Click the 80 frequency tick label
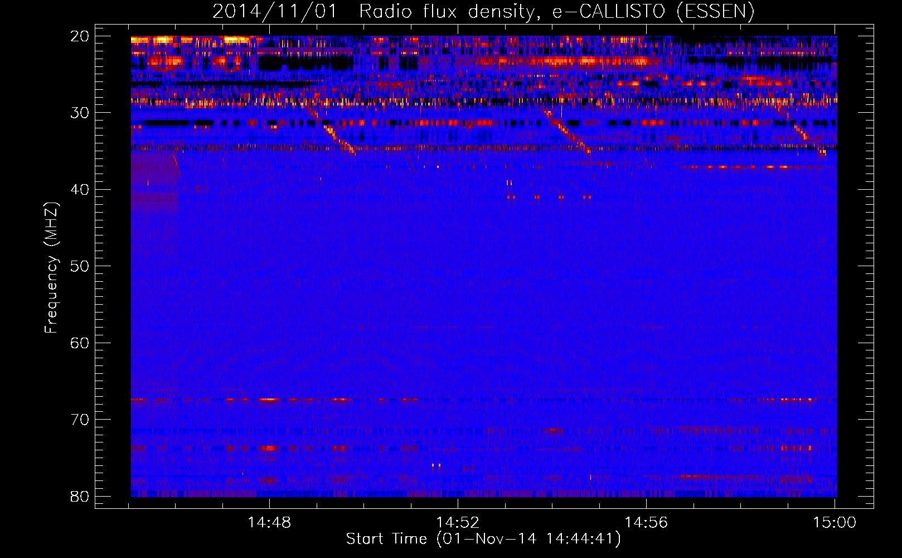902x558 pixels. click(80, 496)
